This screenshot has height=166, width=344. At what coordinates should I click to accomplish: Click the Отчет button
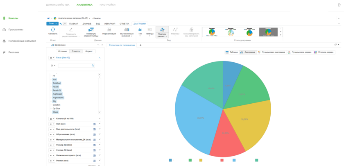pyautogui.click(x=52, y=24)
